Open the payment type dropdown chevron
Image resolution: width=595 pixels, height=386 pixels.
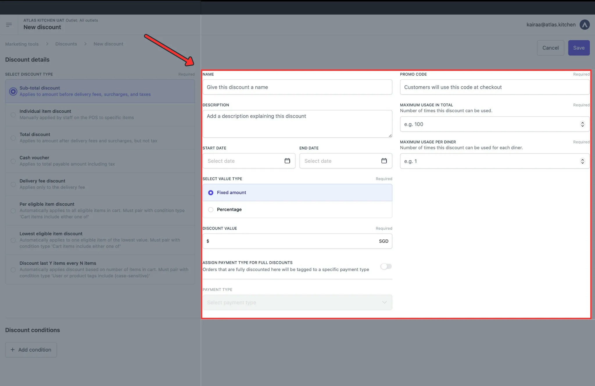click(384, 302)
